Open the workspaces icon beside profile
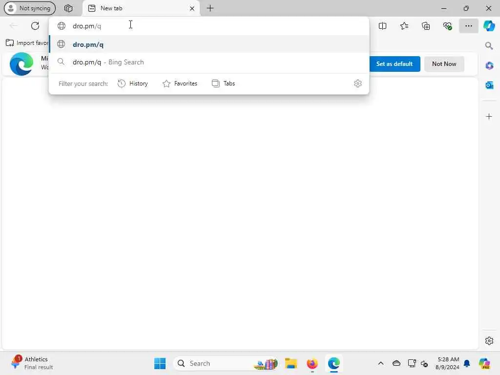This screenshot has width=500, height=375. 68,8
